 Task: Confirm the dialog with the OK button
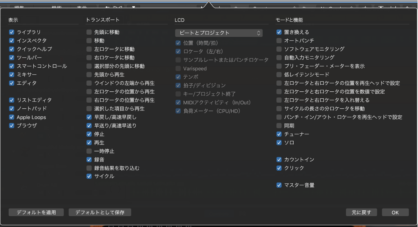[x=395, y=213]
